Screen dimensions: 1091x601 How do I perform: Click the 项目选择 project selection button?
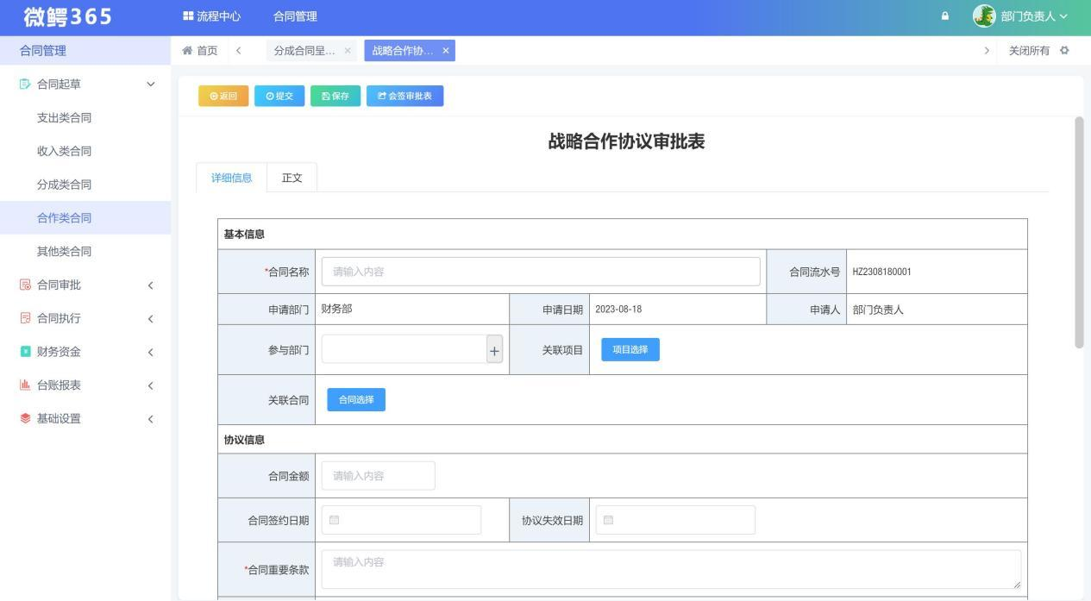point(630,349)
